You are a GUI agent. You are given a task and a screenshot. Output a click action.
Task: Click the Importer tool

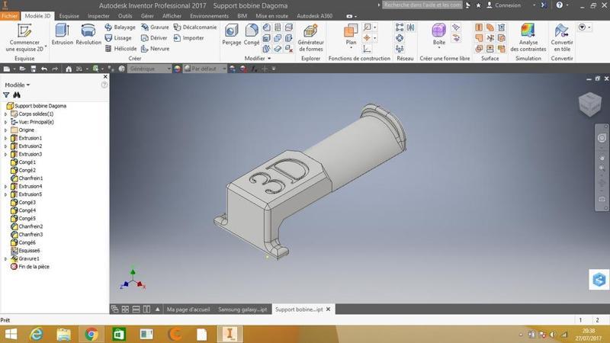188,37
